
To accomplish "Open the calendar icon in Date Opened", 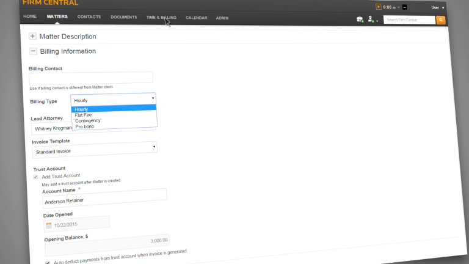I will click(48, 225).
